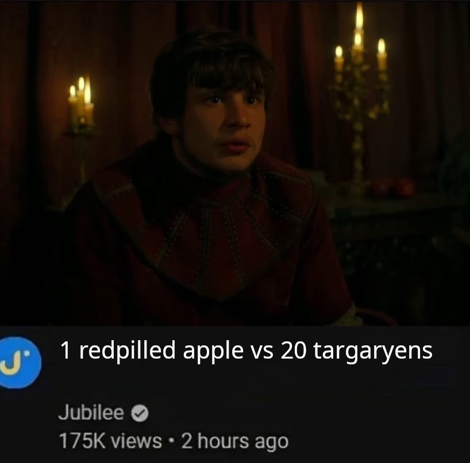Screen dimensions: 470x463
Task: Click the red apples on the table
Action: pos(393,187)
